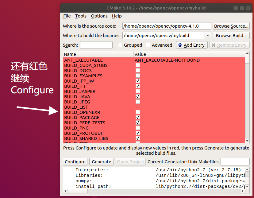Viewport: 254px width, 198px height.
Task: Select the BUILD_PROTOBUF entry name
Action: (83, 133)
